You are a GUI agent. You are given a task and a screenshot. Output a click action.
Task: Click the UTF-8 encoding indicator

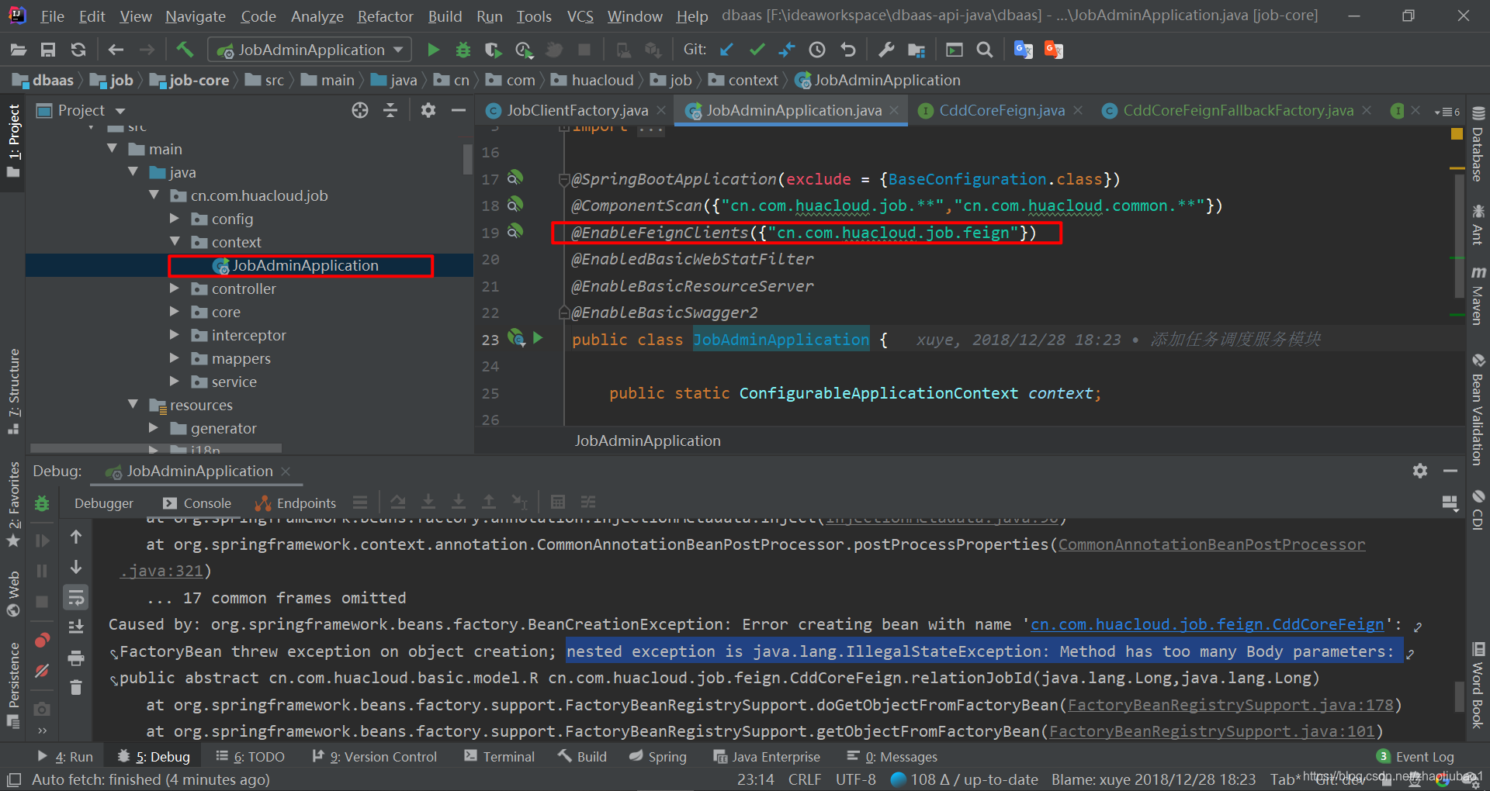pyautogui.click(x=854, y=779)
